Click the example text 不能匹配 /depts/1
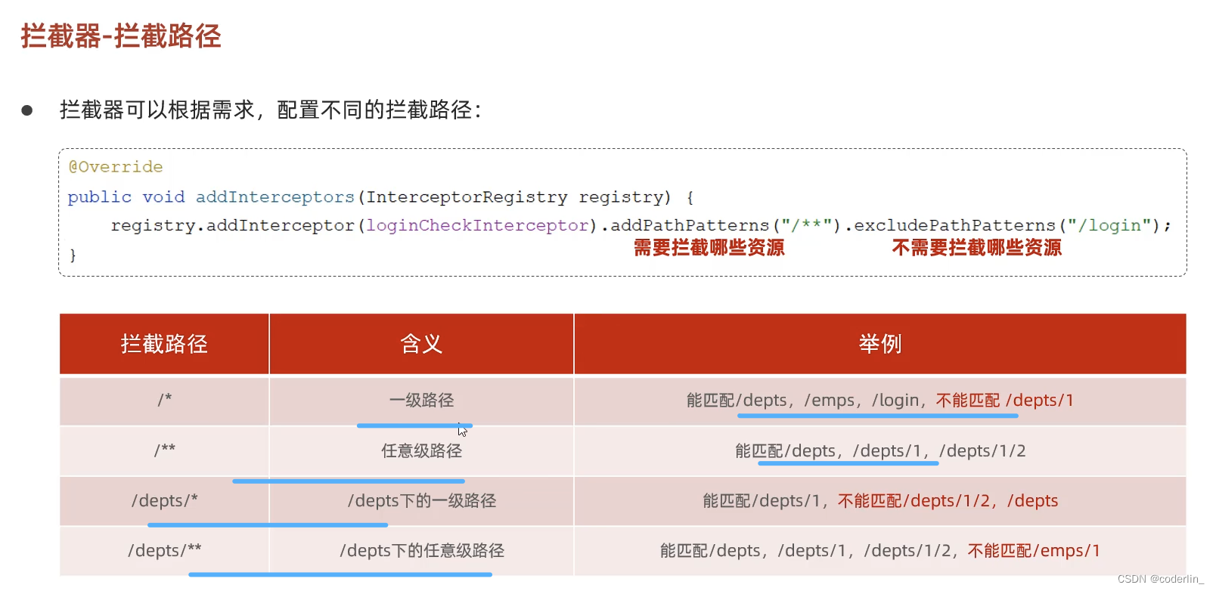The height and width of the screenshot is (591, 1216). coord(1004,401)
